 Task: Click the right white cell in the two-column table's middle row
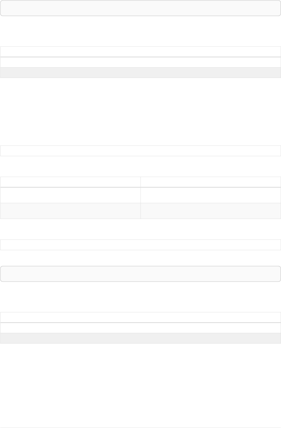pyautogui.click(x=211, y=195)
